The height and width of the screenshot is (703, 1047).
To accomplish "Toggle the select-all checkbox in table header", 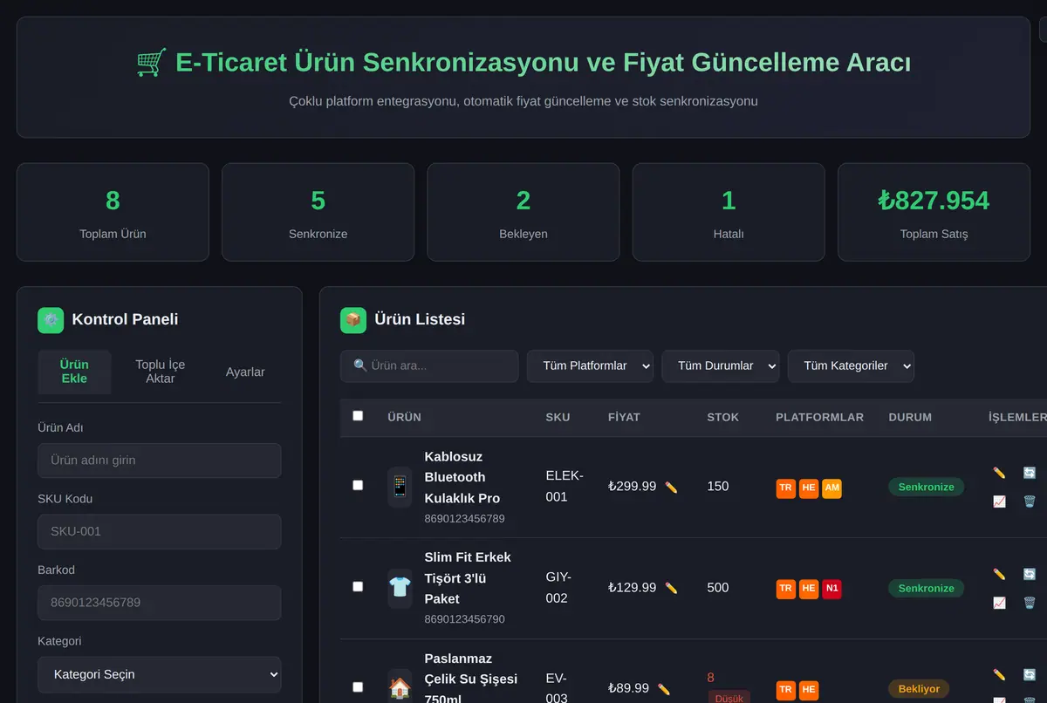I will [x=358, y=416].
